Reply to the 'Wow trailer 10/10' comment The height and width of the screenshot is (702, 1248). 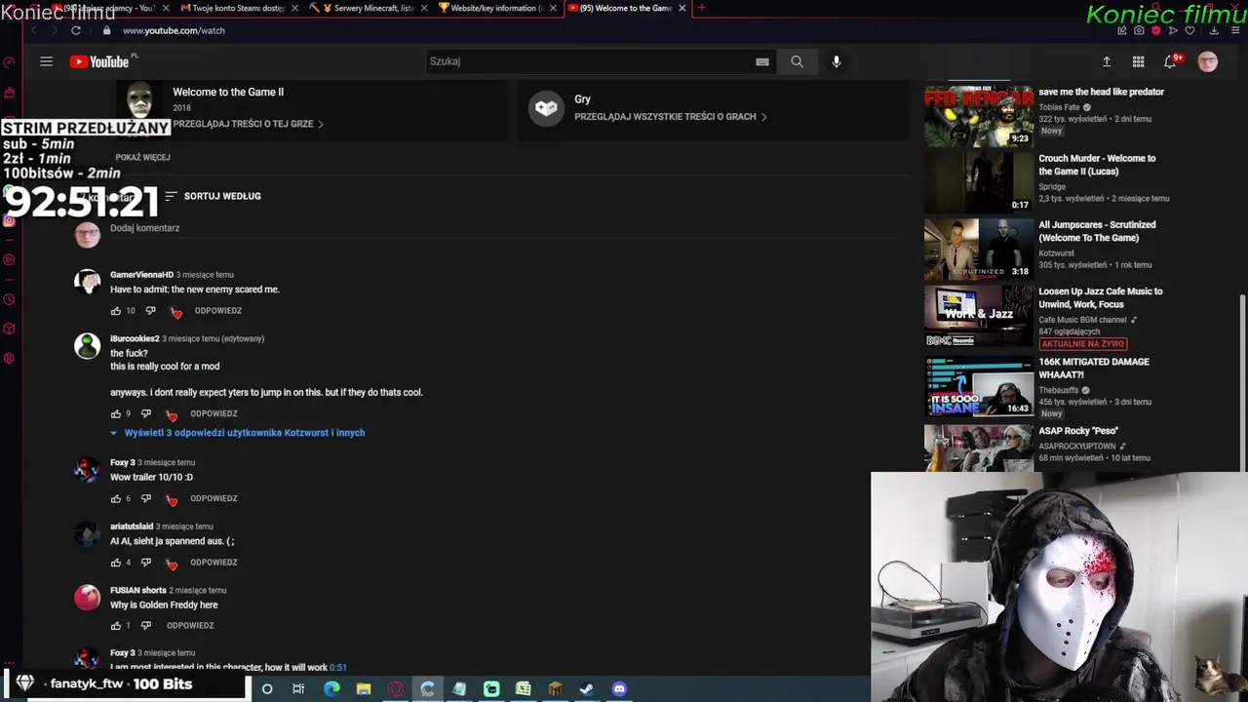point(214,499)
